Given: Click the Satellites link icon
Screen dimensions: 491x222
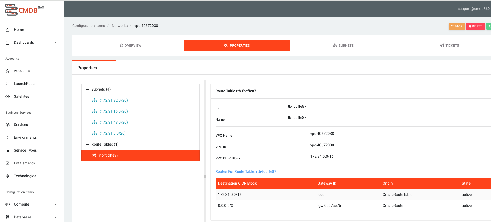Looking at the screenshot, I should pyautogui.click(x=8, y=96).
